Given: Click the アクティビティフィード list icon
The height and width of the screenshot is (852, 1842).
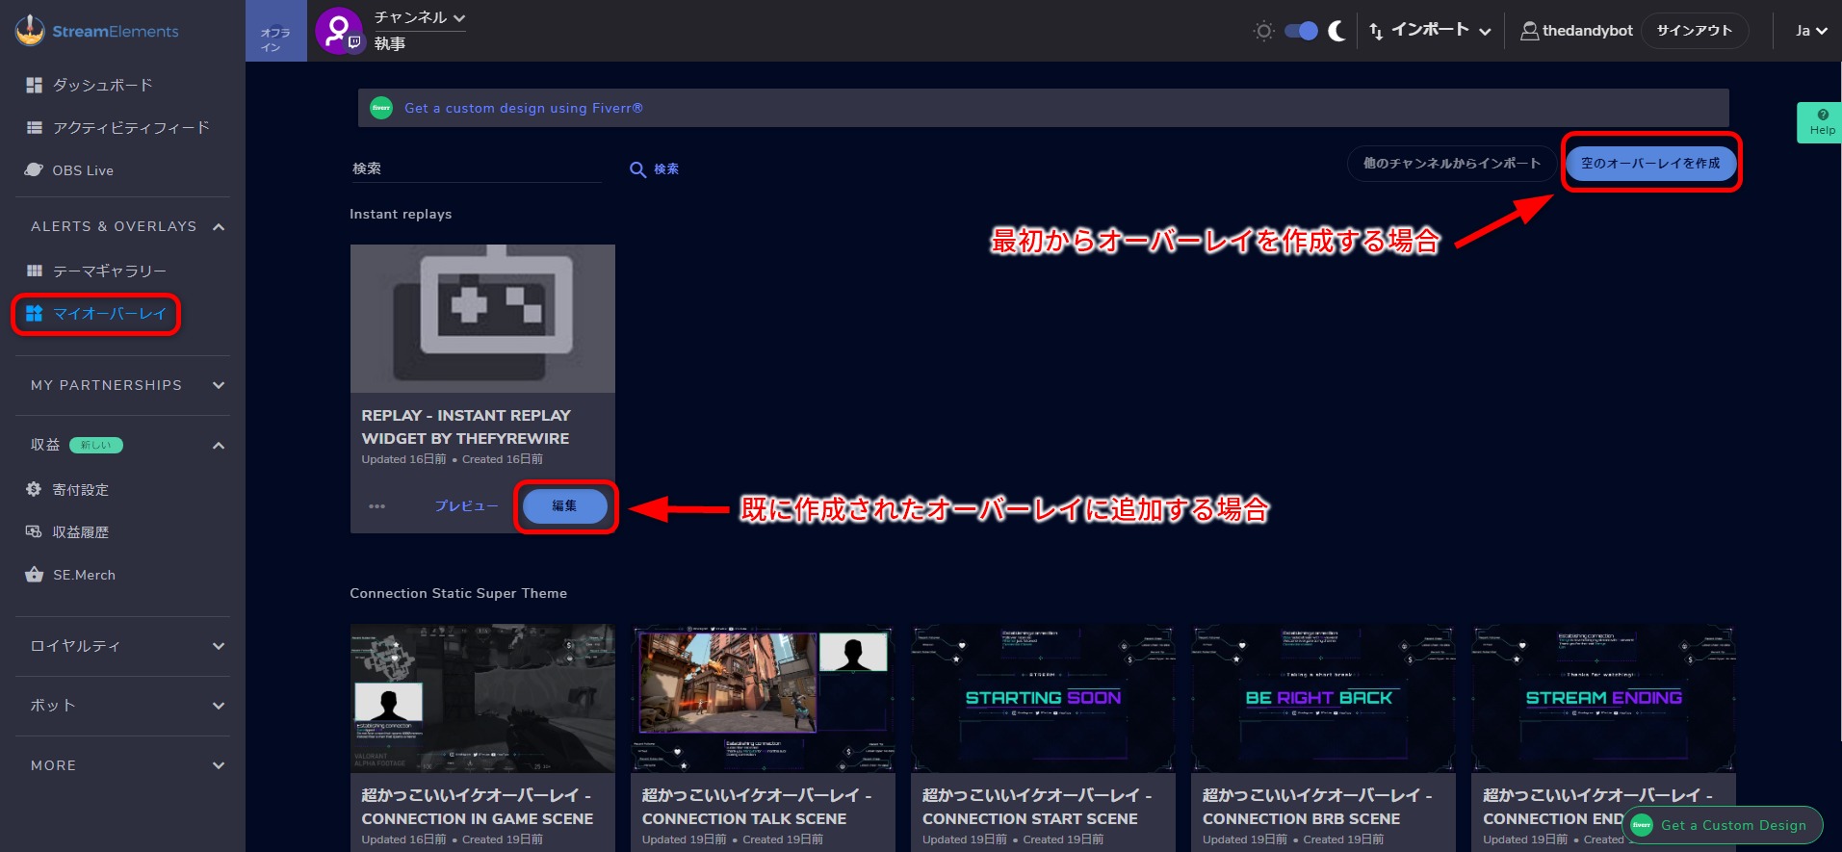Looking at the screenshot, I should tap(35, 127).
